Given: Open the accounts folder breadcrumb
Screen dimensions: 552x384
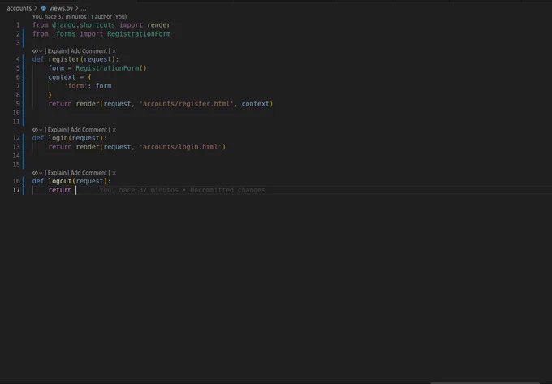Looking at the screenshot, I should (x=19, y=8).
